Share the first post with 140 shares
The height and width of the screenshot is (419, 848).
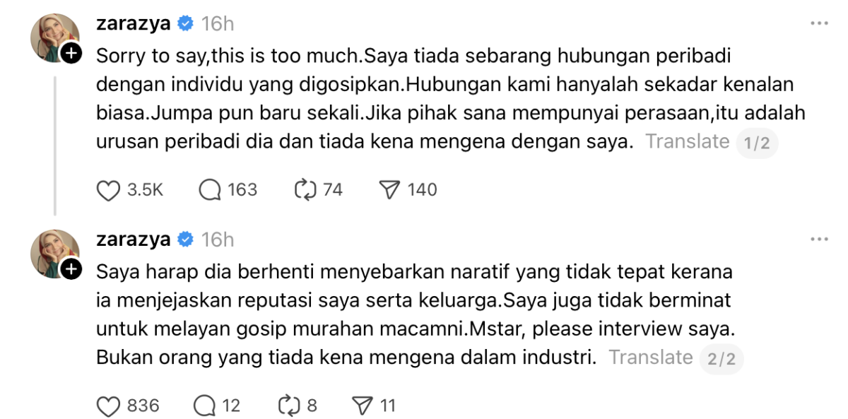pos(390,190)
